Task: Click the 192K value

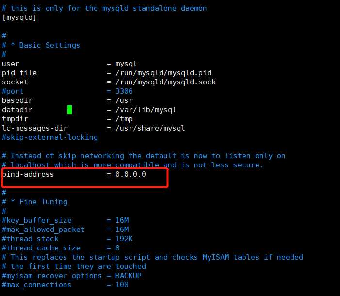Action: pos(124,239)
